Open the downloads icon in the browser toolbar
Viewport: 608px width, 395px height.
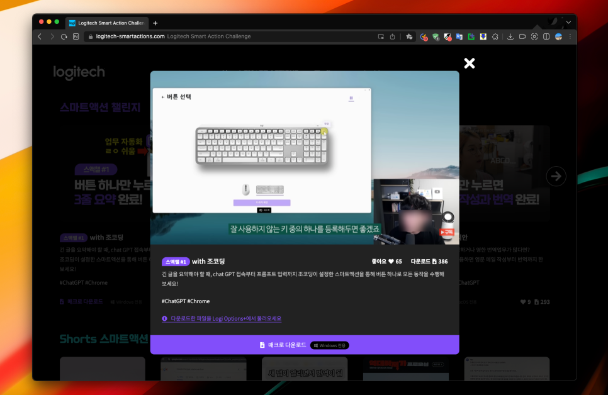510,36
